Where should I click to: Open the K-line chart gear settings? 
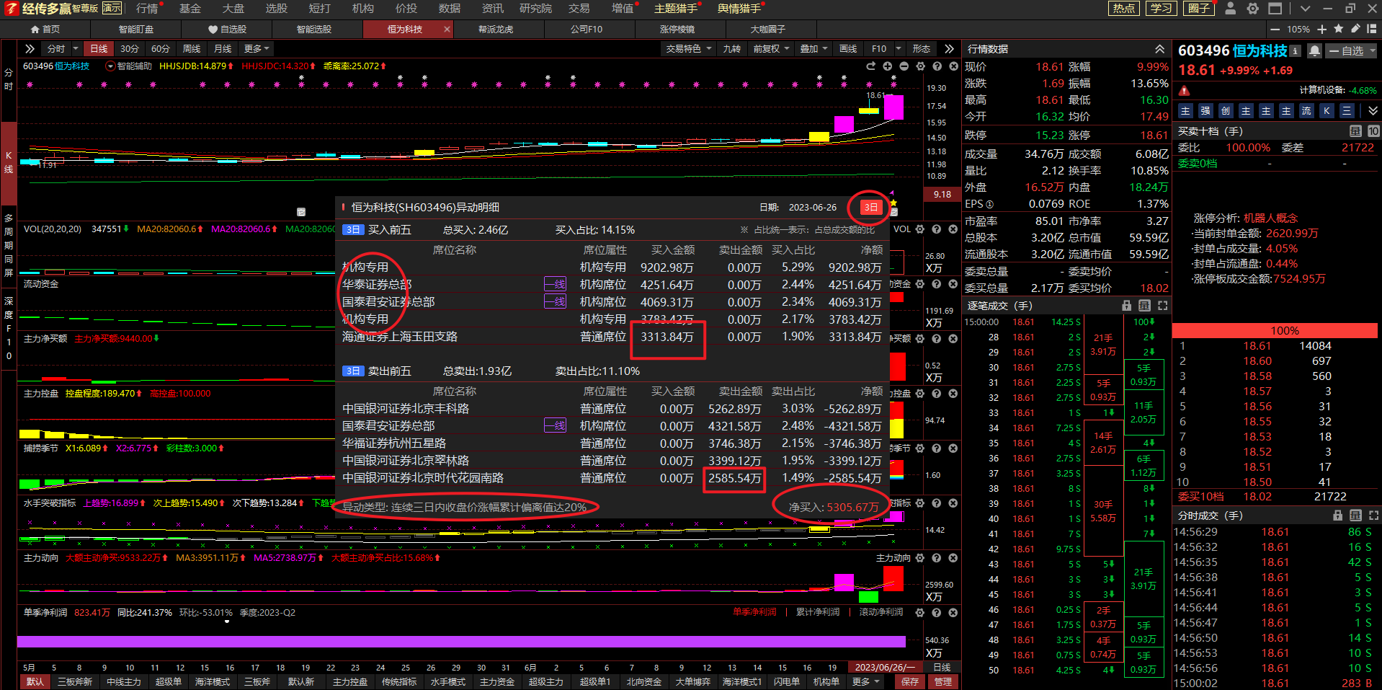(920, 66)
